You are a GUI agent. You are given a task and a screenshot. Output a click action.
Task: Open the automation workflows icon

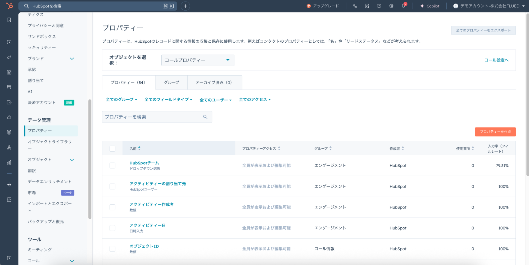click(9, 147)
